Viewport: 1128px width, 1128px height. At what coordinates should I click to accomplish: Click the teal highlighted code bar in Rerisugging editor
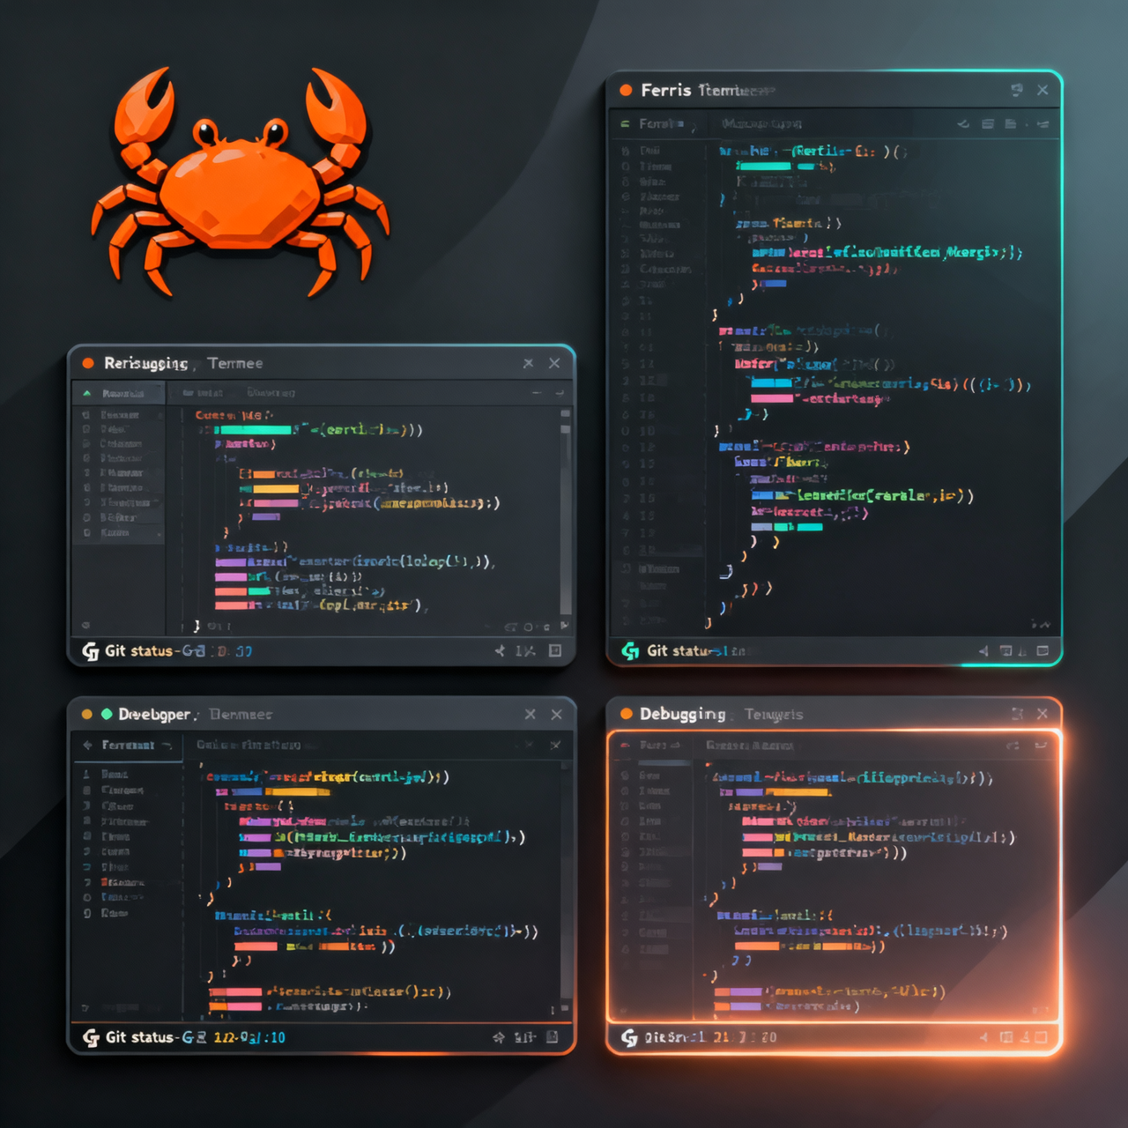[255, 430]
